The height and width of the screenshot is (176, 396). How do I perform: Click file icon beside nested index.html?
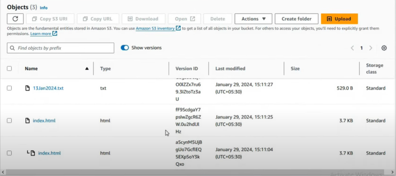click(33, 153)
